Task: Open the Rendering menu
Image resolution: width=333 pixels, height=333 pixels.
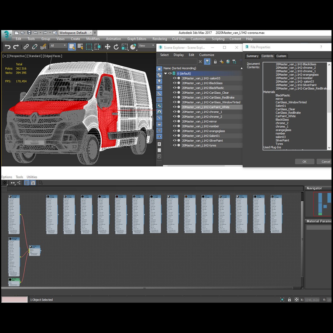Action: (160, 39)
